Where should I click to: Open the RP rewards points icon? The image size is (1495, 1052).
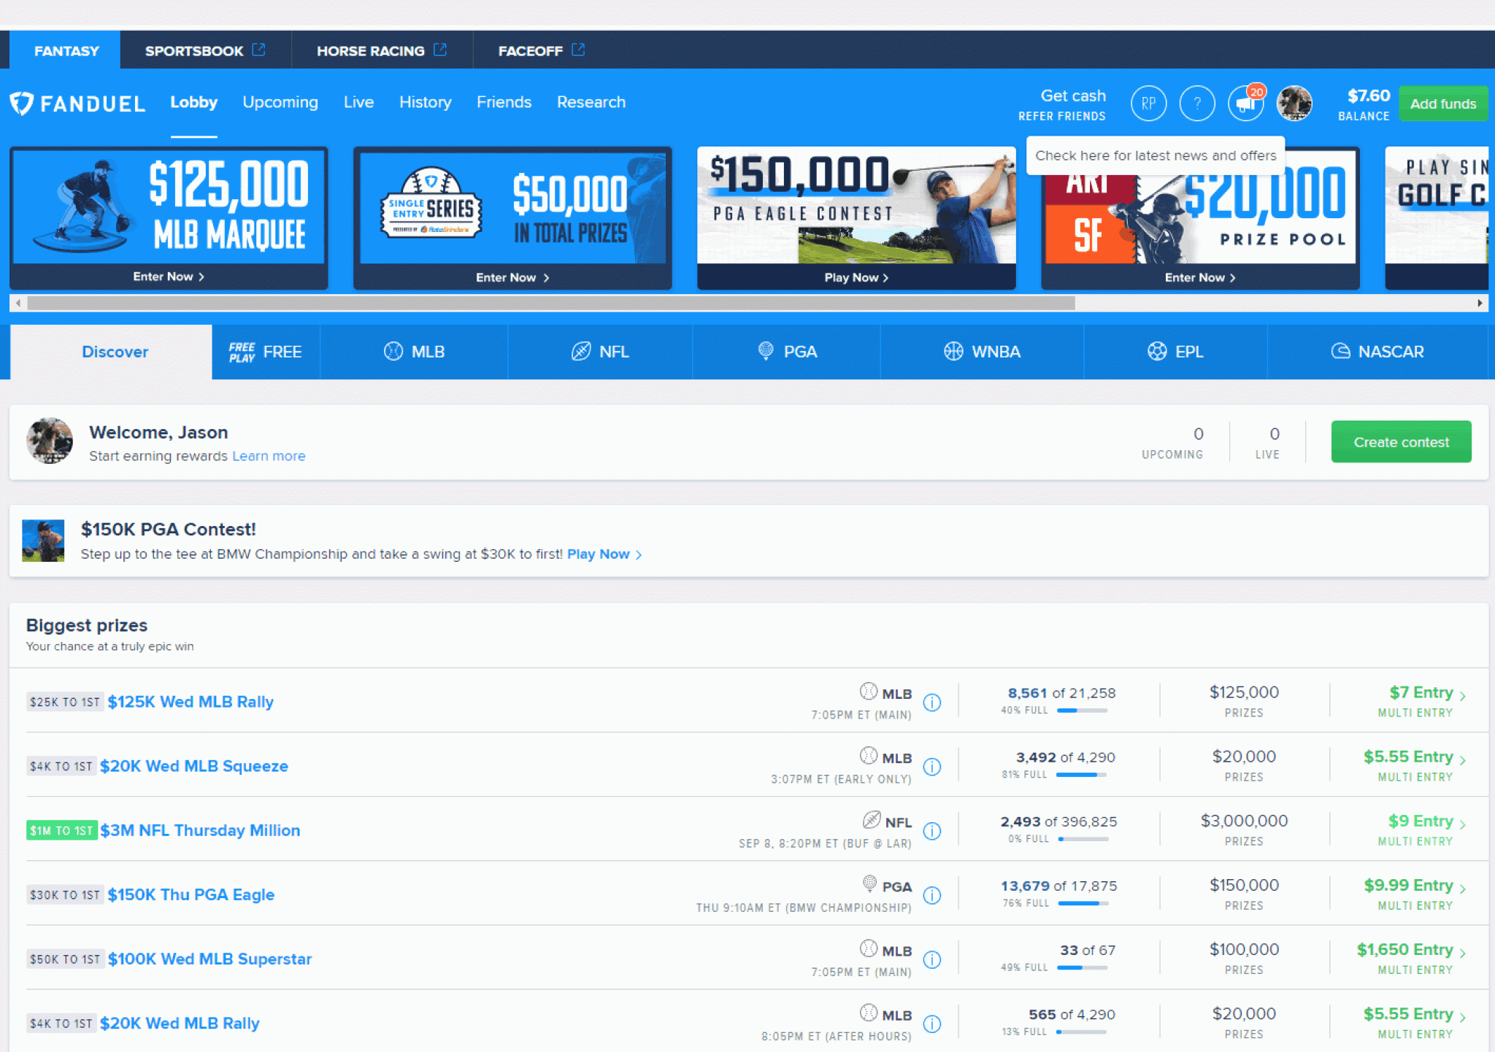tap(1148, 103)
